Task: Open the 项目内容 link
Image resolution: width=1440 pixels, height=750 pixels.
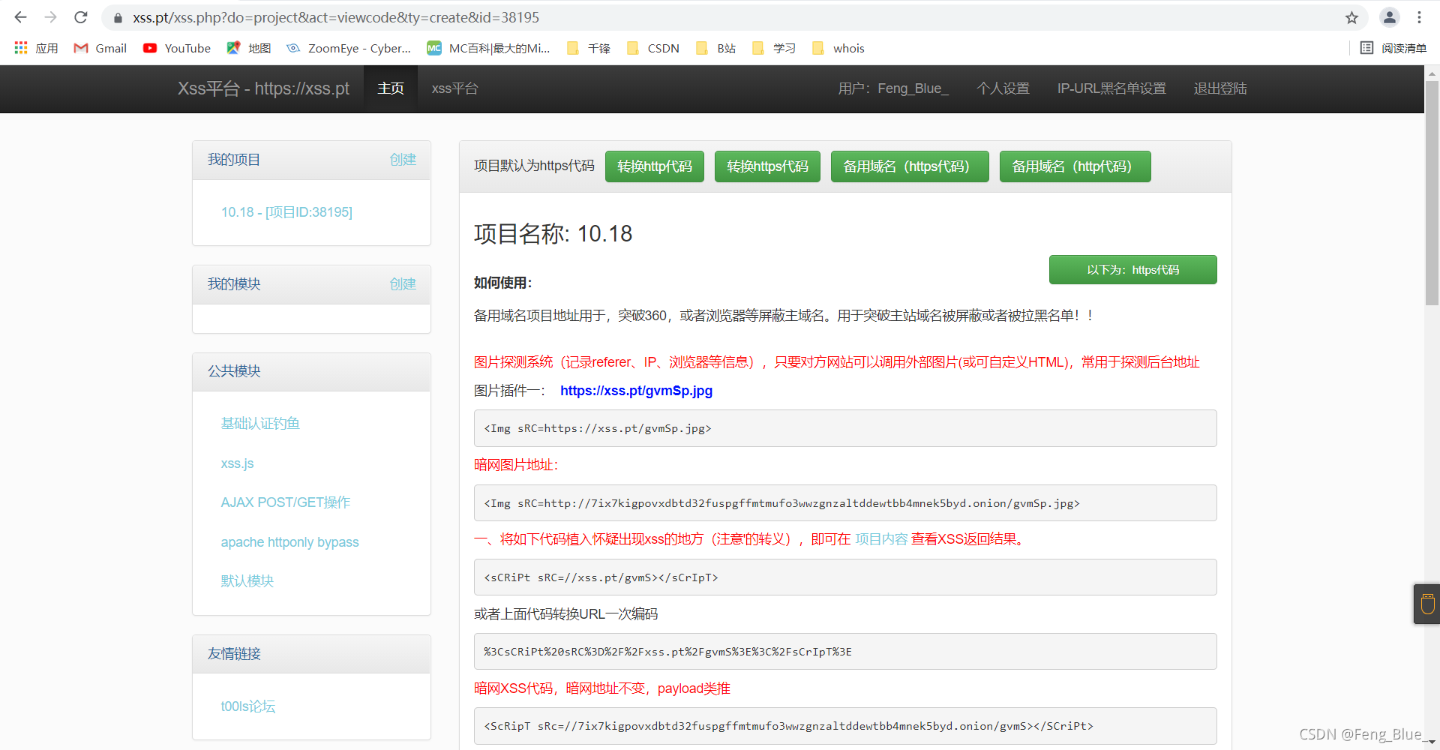Action: click(x=881, y=539)
